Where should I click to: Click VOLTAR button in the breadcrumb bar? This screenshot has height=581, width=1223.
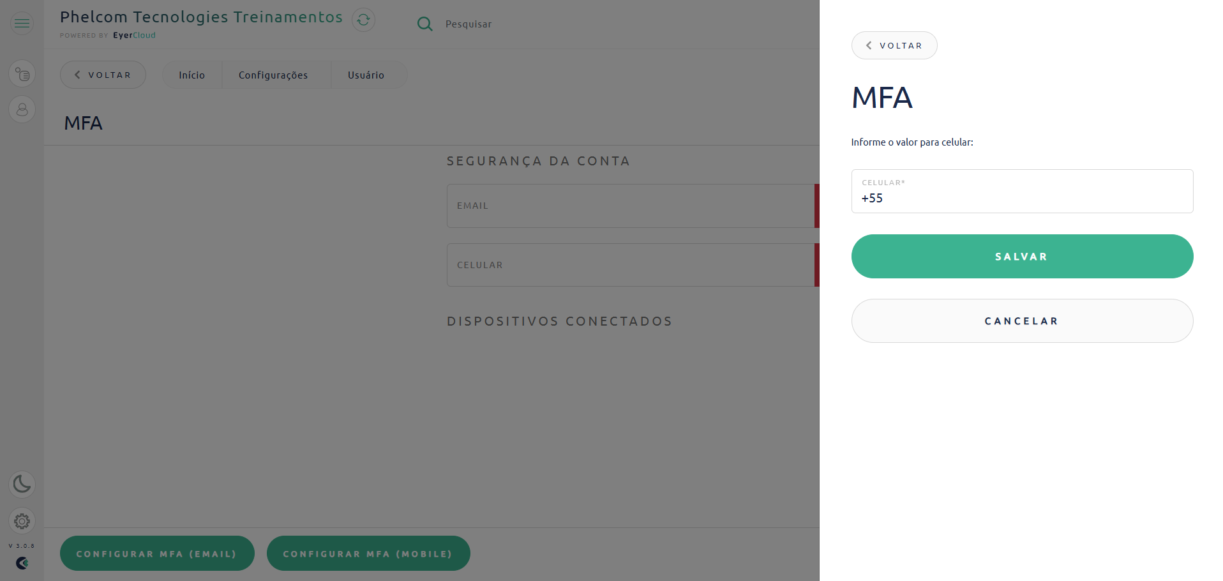[103, 75]
